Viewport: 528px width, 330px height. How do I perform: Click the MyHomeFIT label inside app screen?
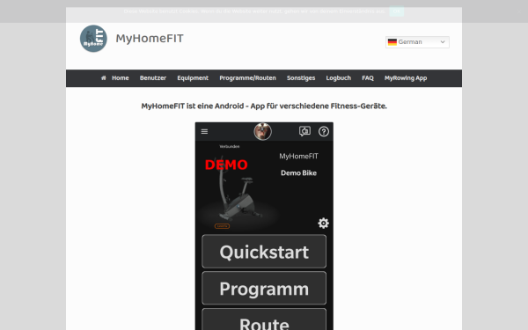click(298, 157)
